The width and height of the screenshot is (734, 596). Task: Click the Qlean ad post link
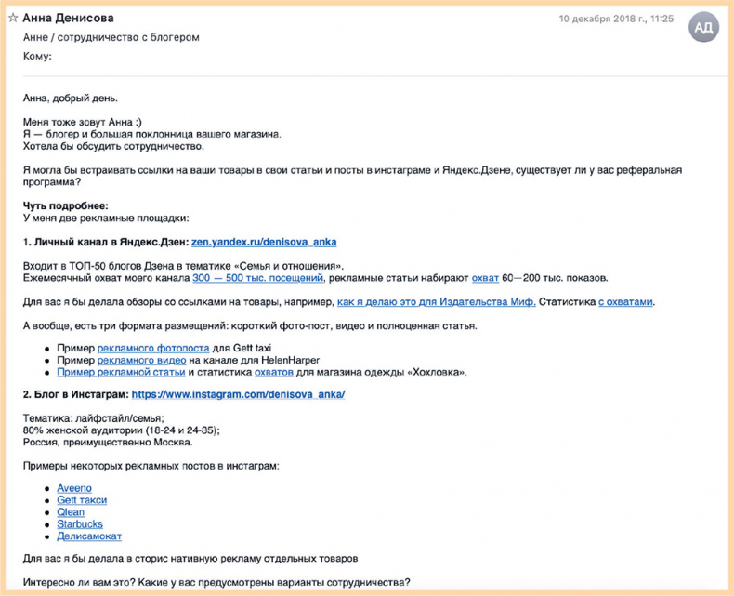point(71,512)
